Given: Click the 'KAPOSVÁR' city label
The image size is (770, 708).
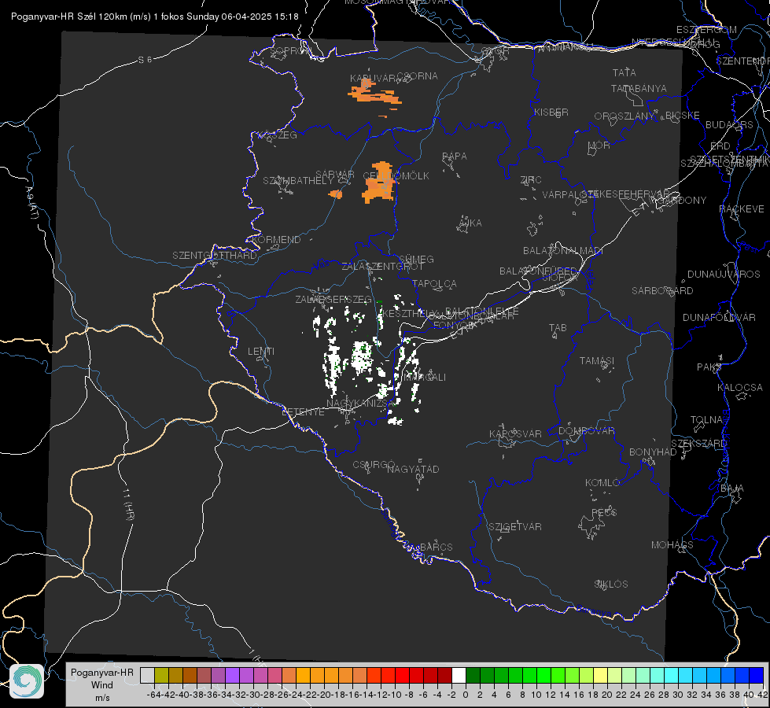Looking at the screenshot, I should 515,433.
